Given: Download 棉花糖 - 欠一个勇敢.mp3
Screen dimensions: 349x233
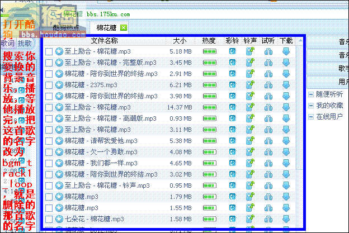Looking at the screenshot, I should [286, 152].
